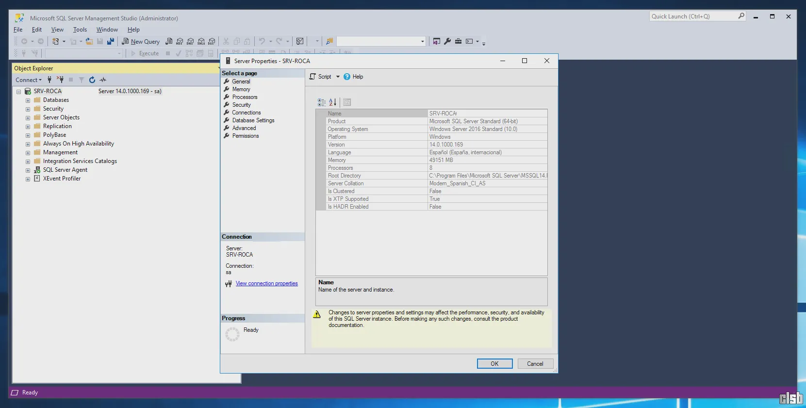The image size is (806, 408).
Task: Select the Connections page
Action: point(247,113)
